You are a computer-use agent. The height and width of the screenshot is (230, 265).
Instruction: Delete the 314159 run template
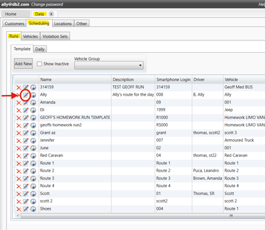[x=18, y=88]
